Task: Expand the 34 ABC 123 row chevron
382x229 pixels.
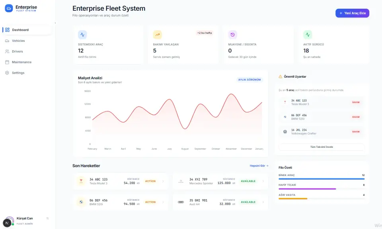Action: (163, 181)
